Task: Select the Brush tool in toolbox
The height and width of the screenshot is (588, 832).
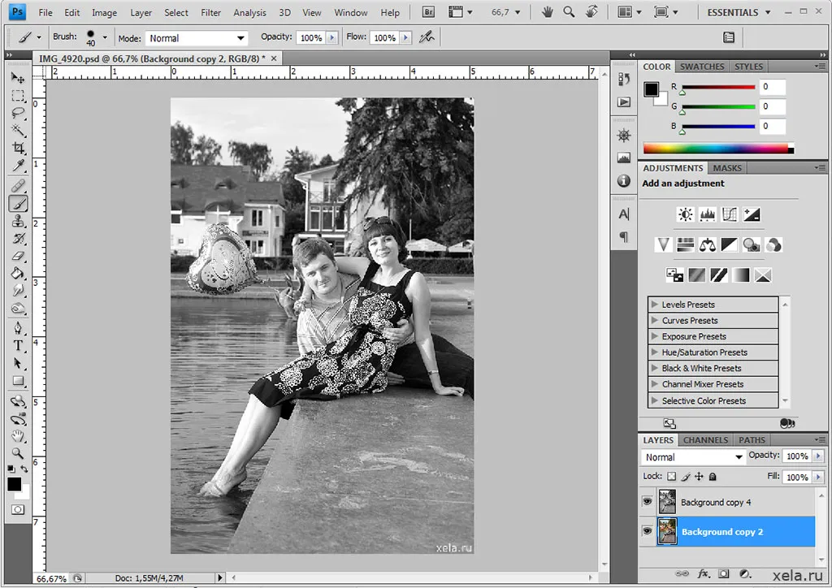Action: tap(18, 204)
